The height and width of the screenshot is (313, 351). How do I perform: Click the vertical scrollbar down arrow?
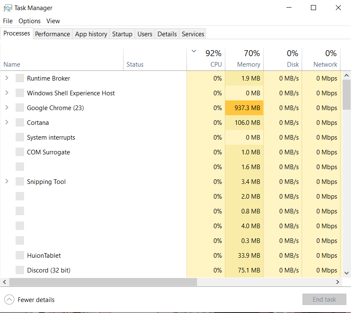tap(347, 273)
